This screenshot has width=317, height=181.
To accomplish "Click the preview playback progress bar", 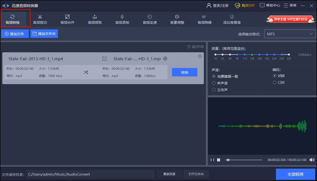I will 244,160.
